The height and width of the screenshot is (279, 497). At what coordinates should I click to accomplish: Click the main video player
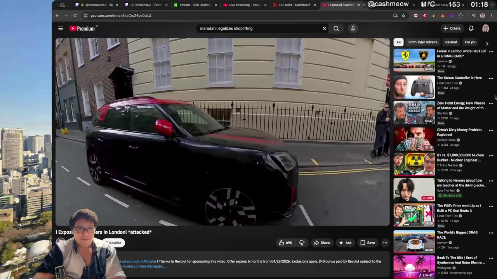coord(222,132)
